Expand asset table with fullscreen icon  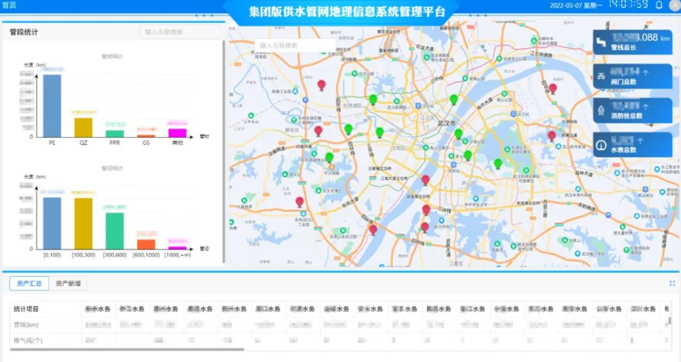pyautogui.click(x=672, y=284)
